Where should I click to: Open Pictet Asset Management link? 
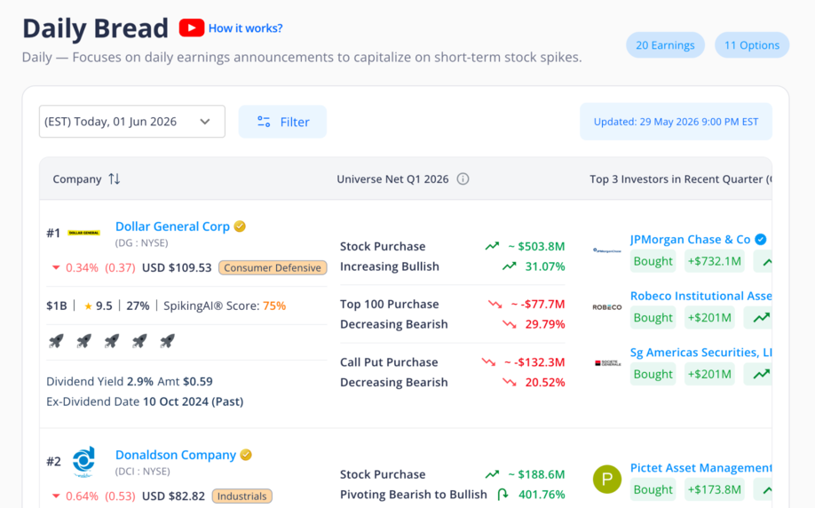click(700, 468)
